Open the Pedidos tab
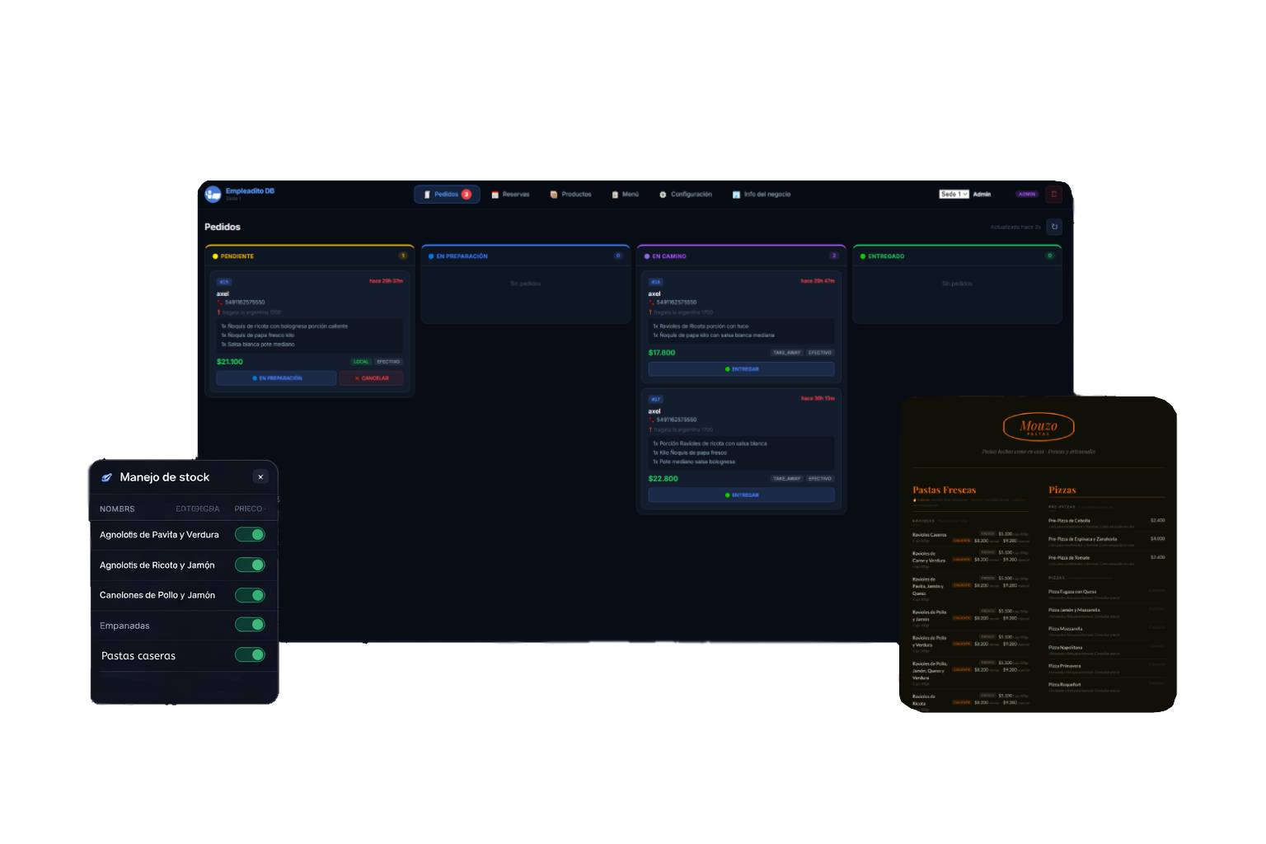This screenshot has height=844, width=1266. pyautogui.click(x=446, y=195)
